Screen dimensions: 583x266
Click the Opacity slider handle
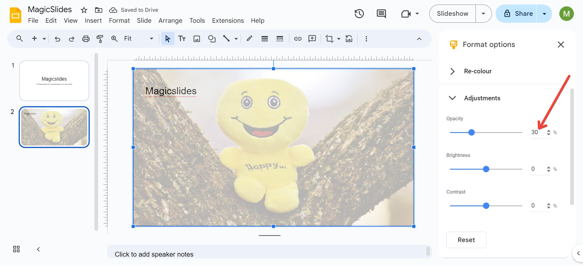pyautogui.click(x=472, y=132)
